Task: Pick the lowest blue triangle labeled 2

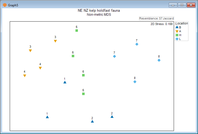Action: tap(92, 122)
